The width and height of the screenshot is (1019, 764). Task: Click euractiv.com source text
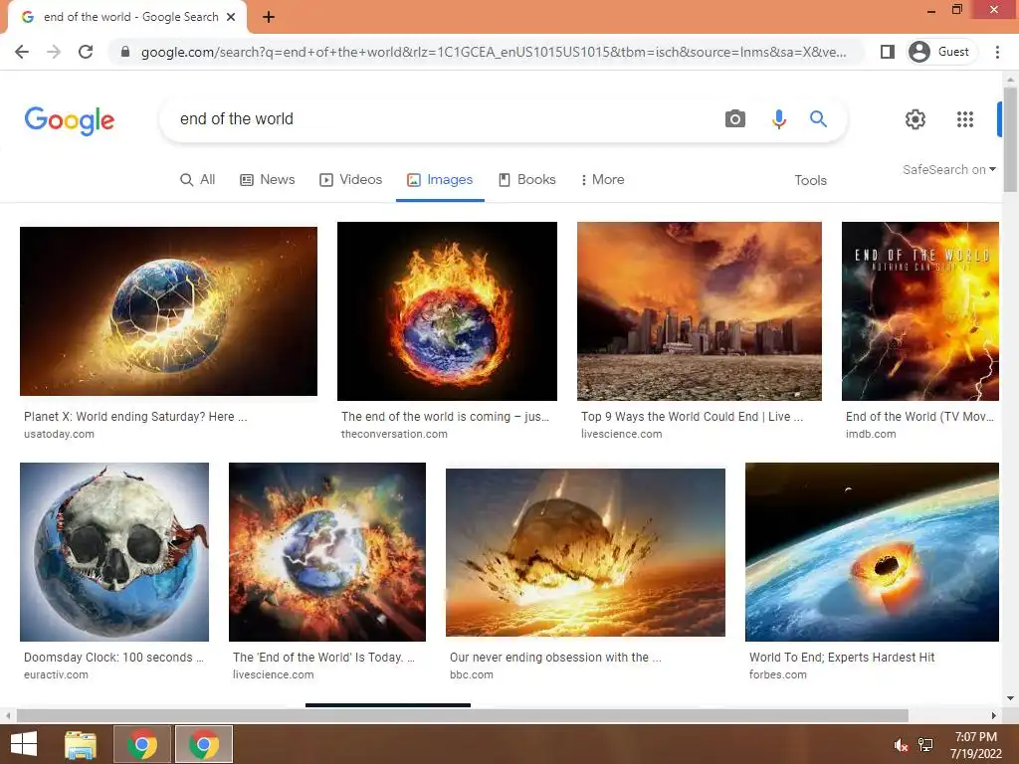pos(56,674)
